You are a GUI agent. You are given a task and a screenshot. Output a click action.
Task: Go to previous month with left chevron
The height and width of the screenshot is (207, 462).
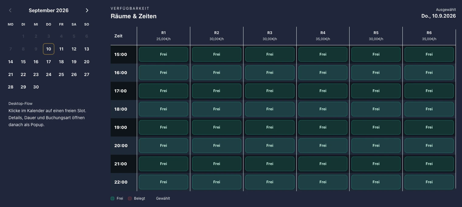(x=10, y=10)
